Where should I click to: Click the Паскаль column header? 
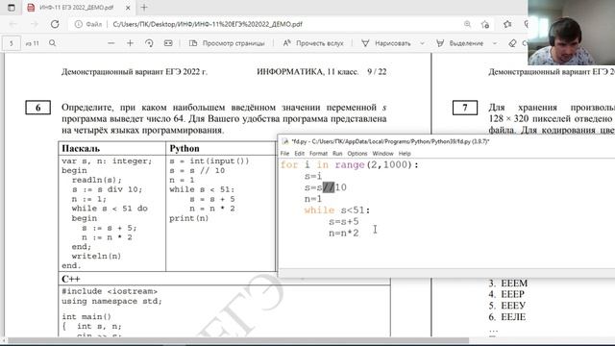(x=81, y=148)
